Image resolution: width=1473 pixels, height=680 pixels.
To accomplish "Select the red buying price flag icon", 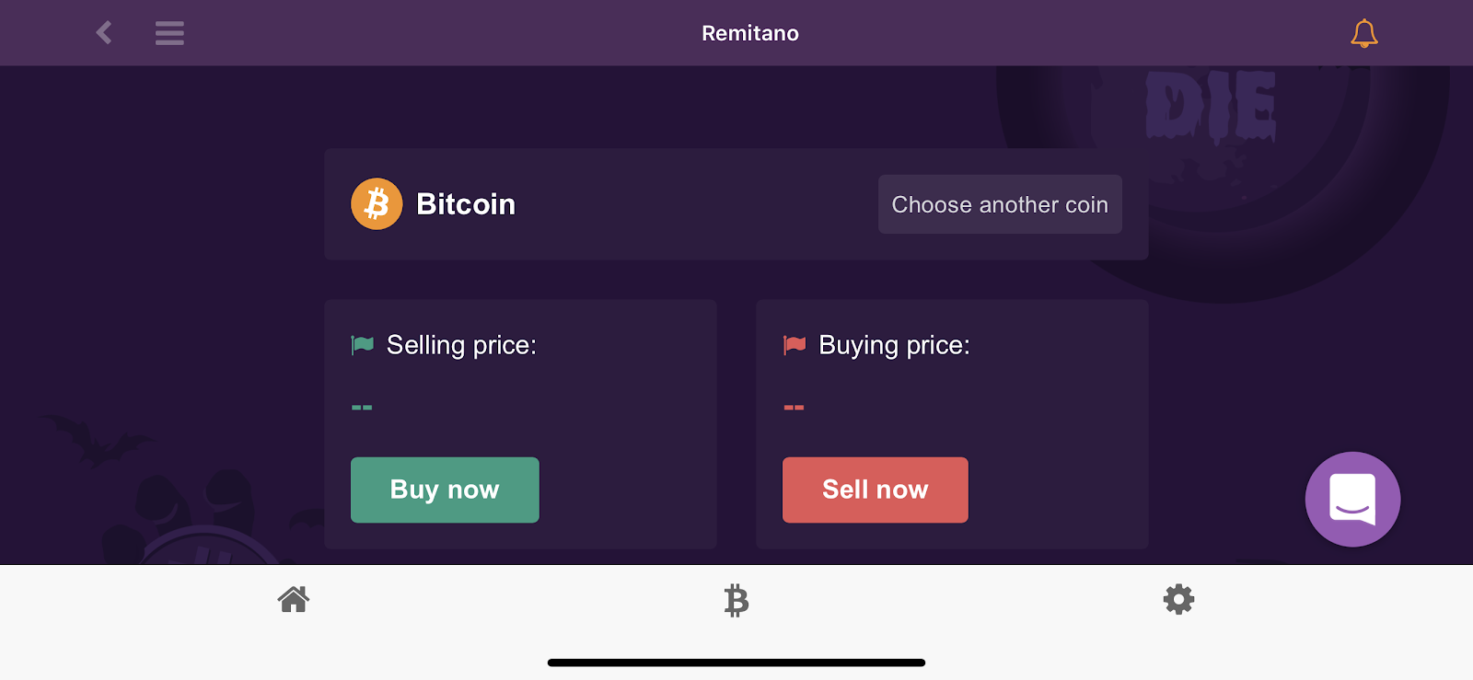I will tap(793, 344).
